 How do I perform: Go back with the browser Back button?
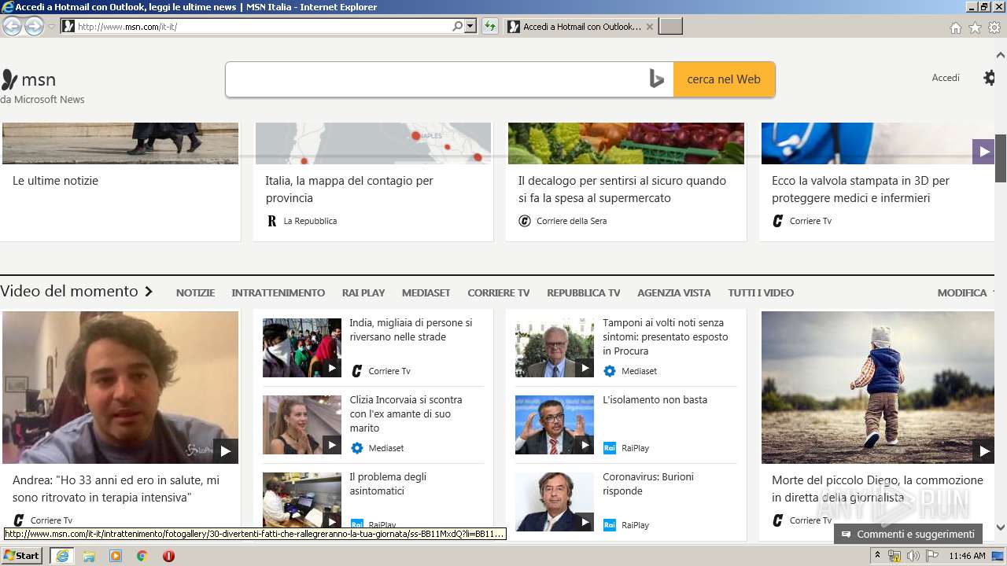(12, 26)
